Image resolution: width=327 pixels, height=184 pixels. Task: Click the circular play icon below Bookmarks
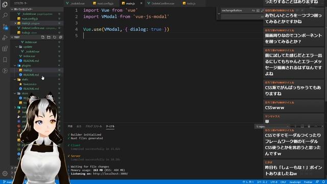coord(5,71)
